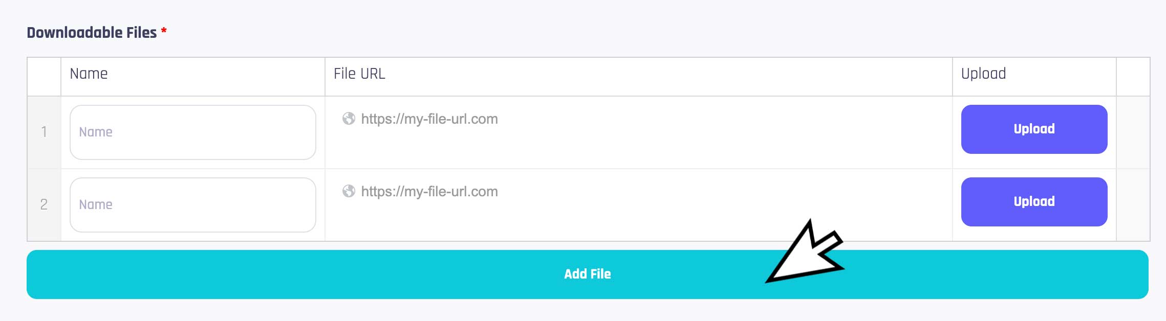Select the row 2 number handle
1166x321 pixels.
coord(44,205)
